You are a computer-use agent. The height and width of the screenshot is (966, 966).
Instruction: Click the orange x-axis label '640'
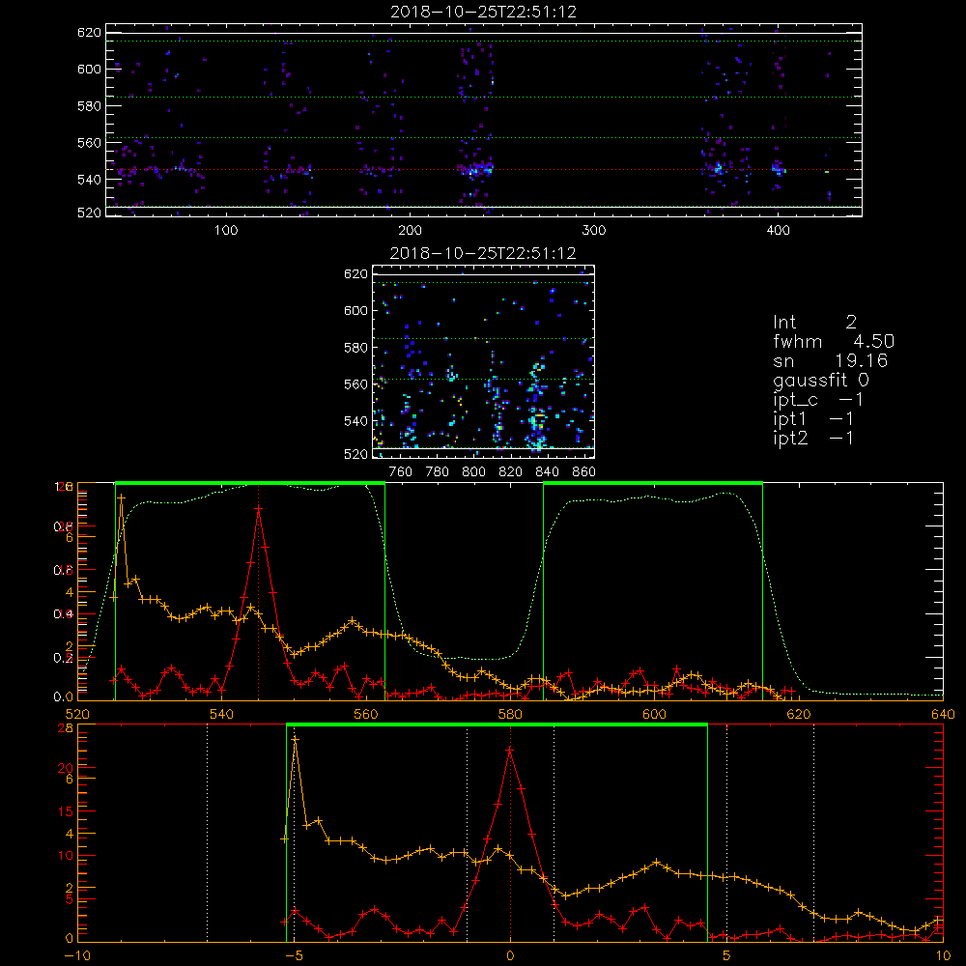[x=943, y=715]
